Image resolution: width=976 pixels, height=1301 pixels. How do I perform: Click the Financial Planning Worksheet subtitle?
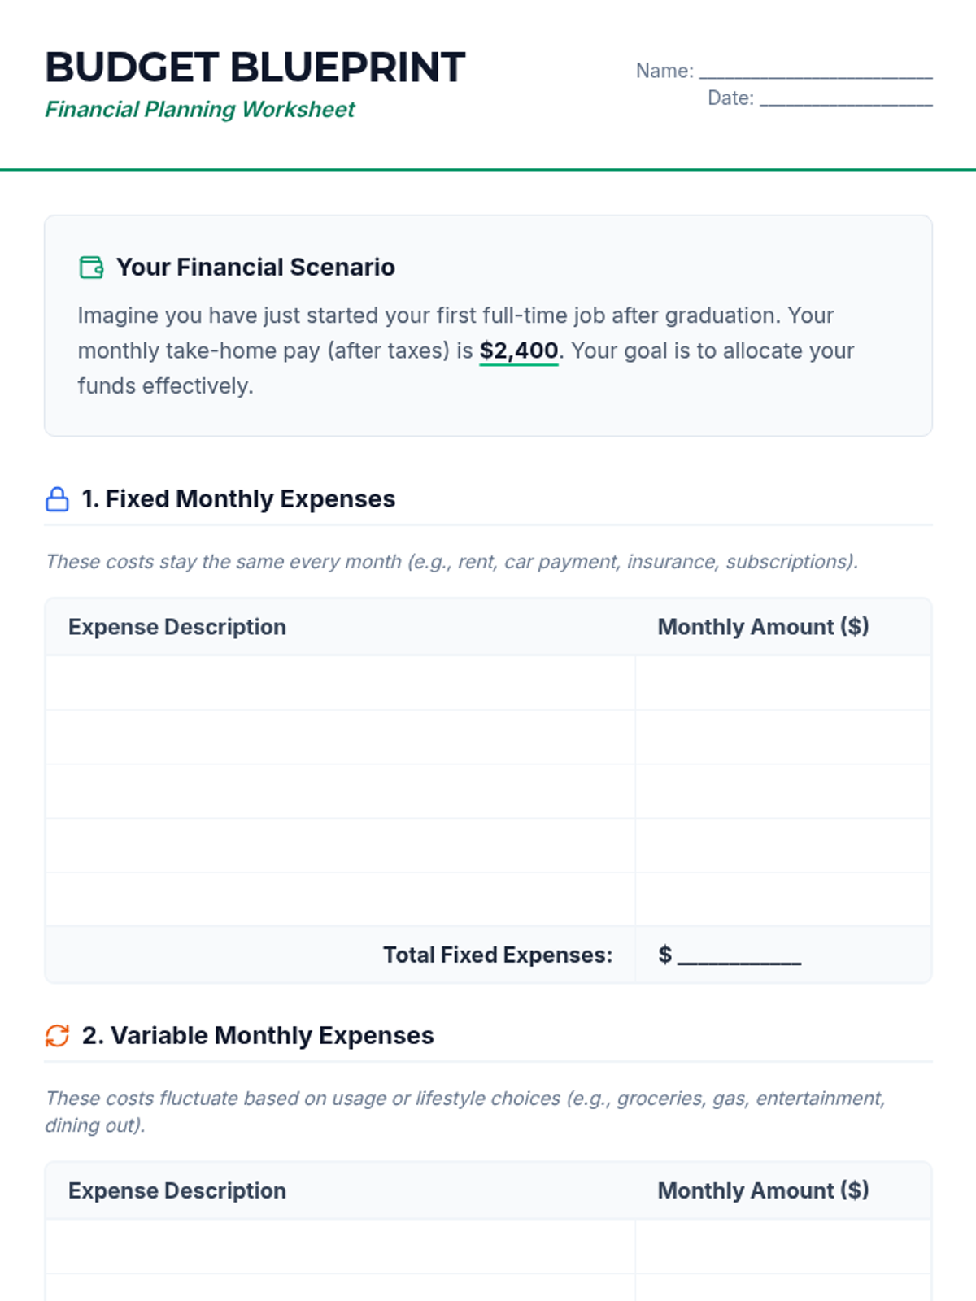(x=200, y=109)
